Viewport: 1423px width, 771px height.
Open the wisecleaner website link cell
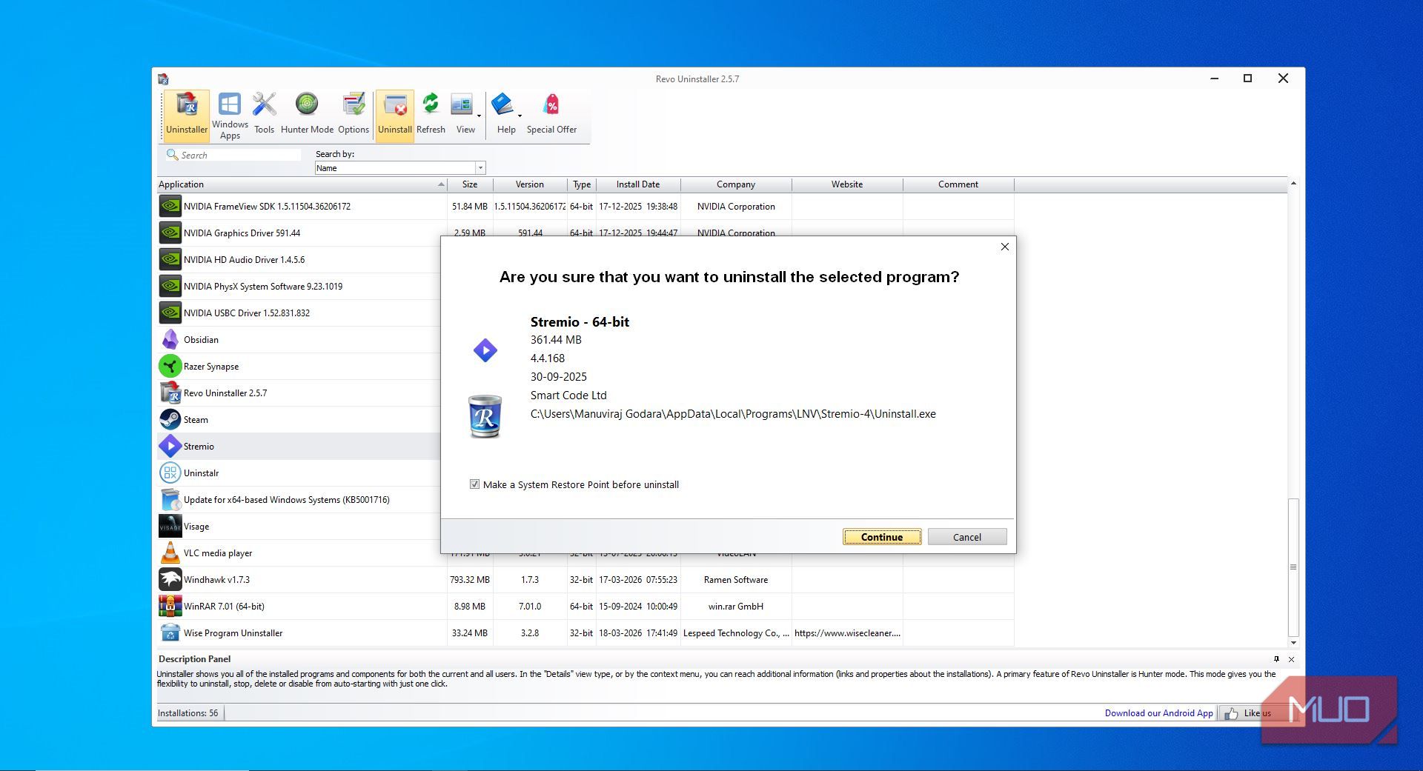(x=847, y=633)
